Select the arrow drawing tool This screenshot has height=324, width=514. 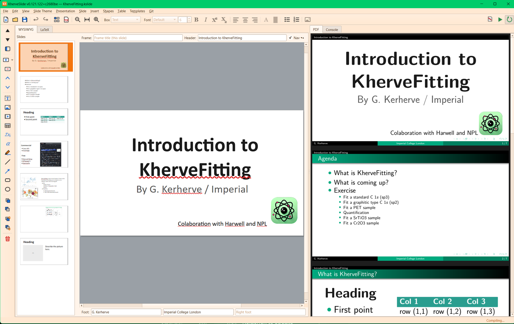(x=8, y=171)
